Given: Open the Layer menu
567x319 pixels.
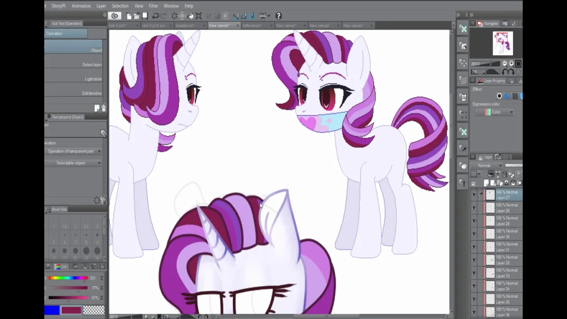Looking at the screenshot, I should click(101, 6).
